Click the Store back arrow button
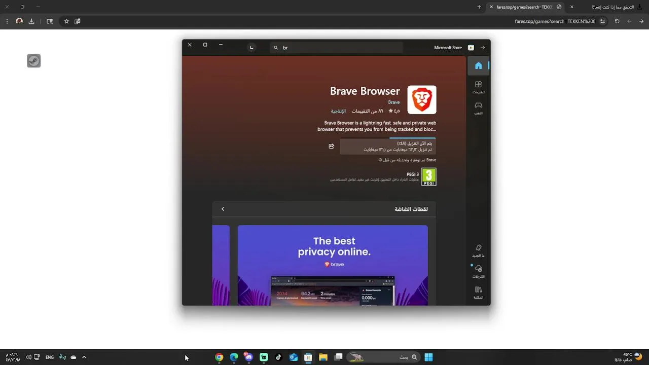Screen dimensions: 649x365 coord(483,48)
